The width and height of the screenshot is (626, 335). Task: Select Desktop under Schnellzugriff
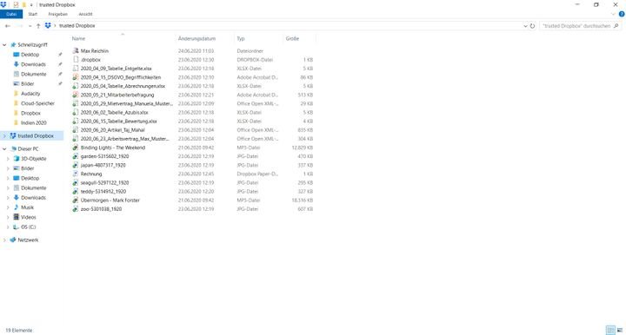coord(30,55)
